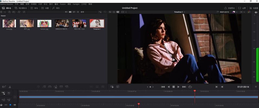
Task: Click the Ripple Overwrite icon
Action: (x=50, y=87)
